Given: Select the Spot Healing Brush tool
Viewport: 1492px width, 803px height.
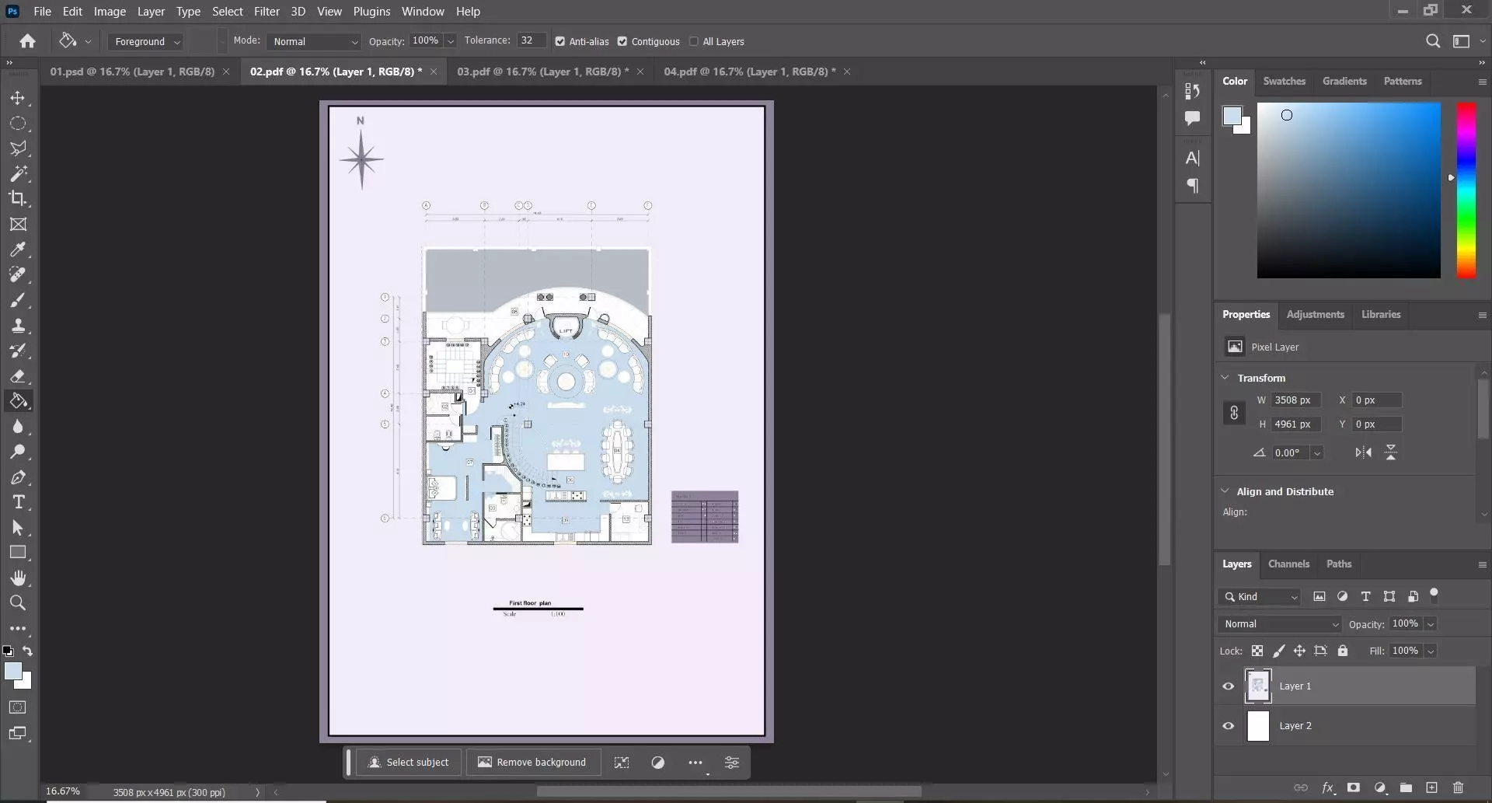Looking at the screenshot, I should 18,274.
